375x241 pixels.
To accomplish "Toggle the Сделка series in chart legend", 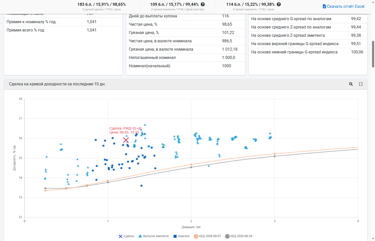I will click(x=126, y=236).
